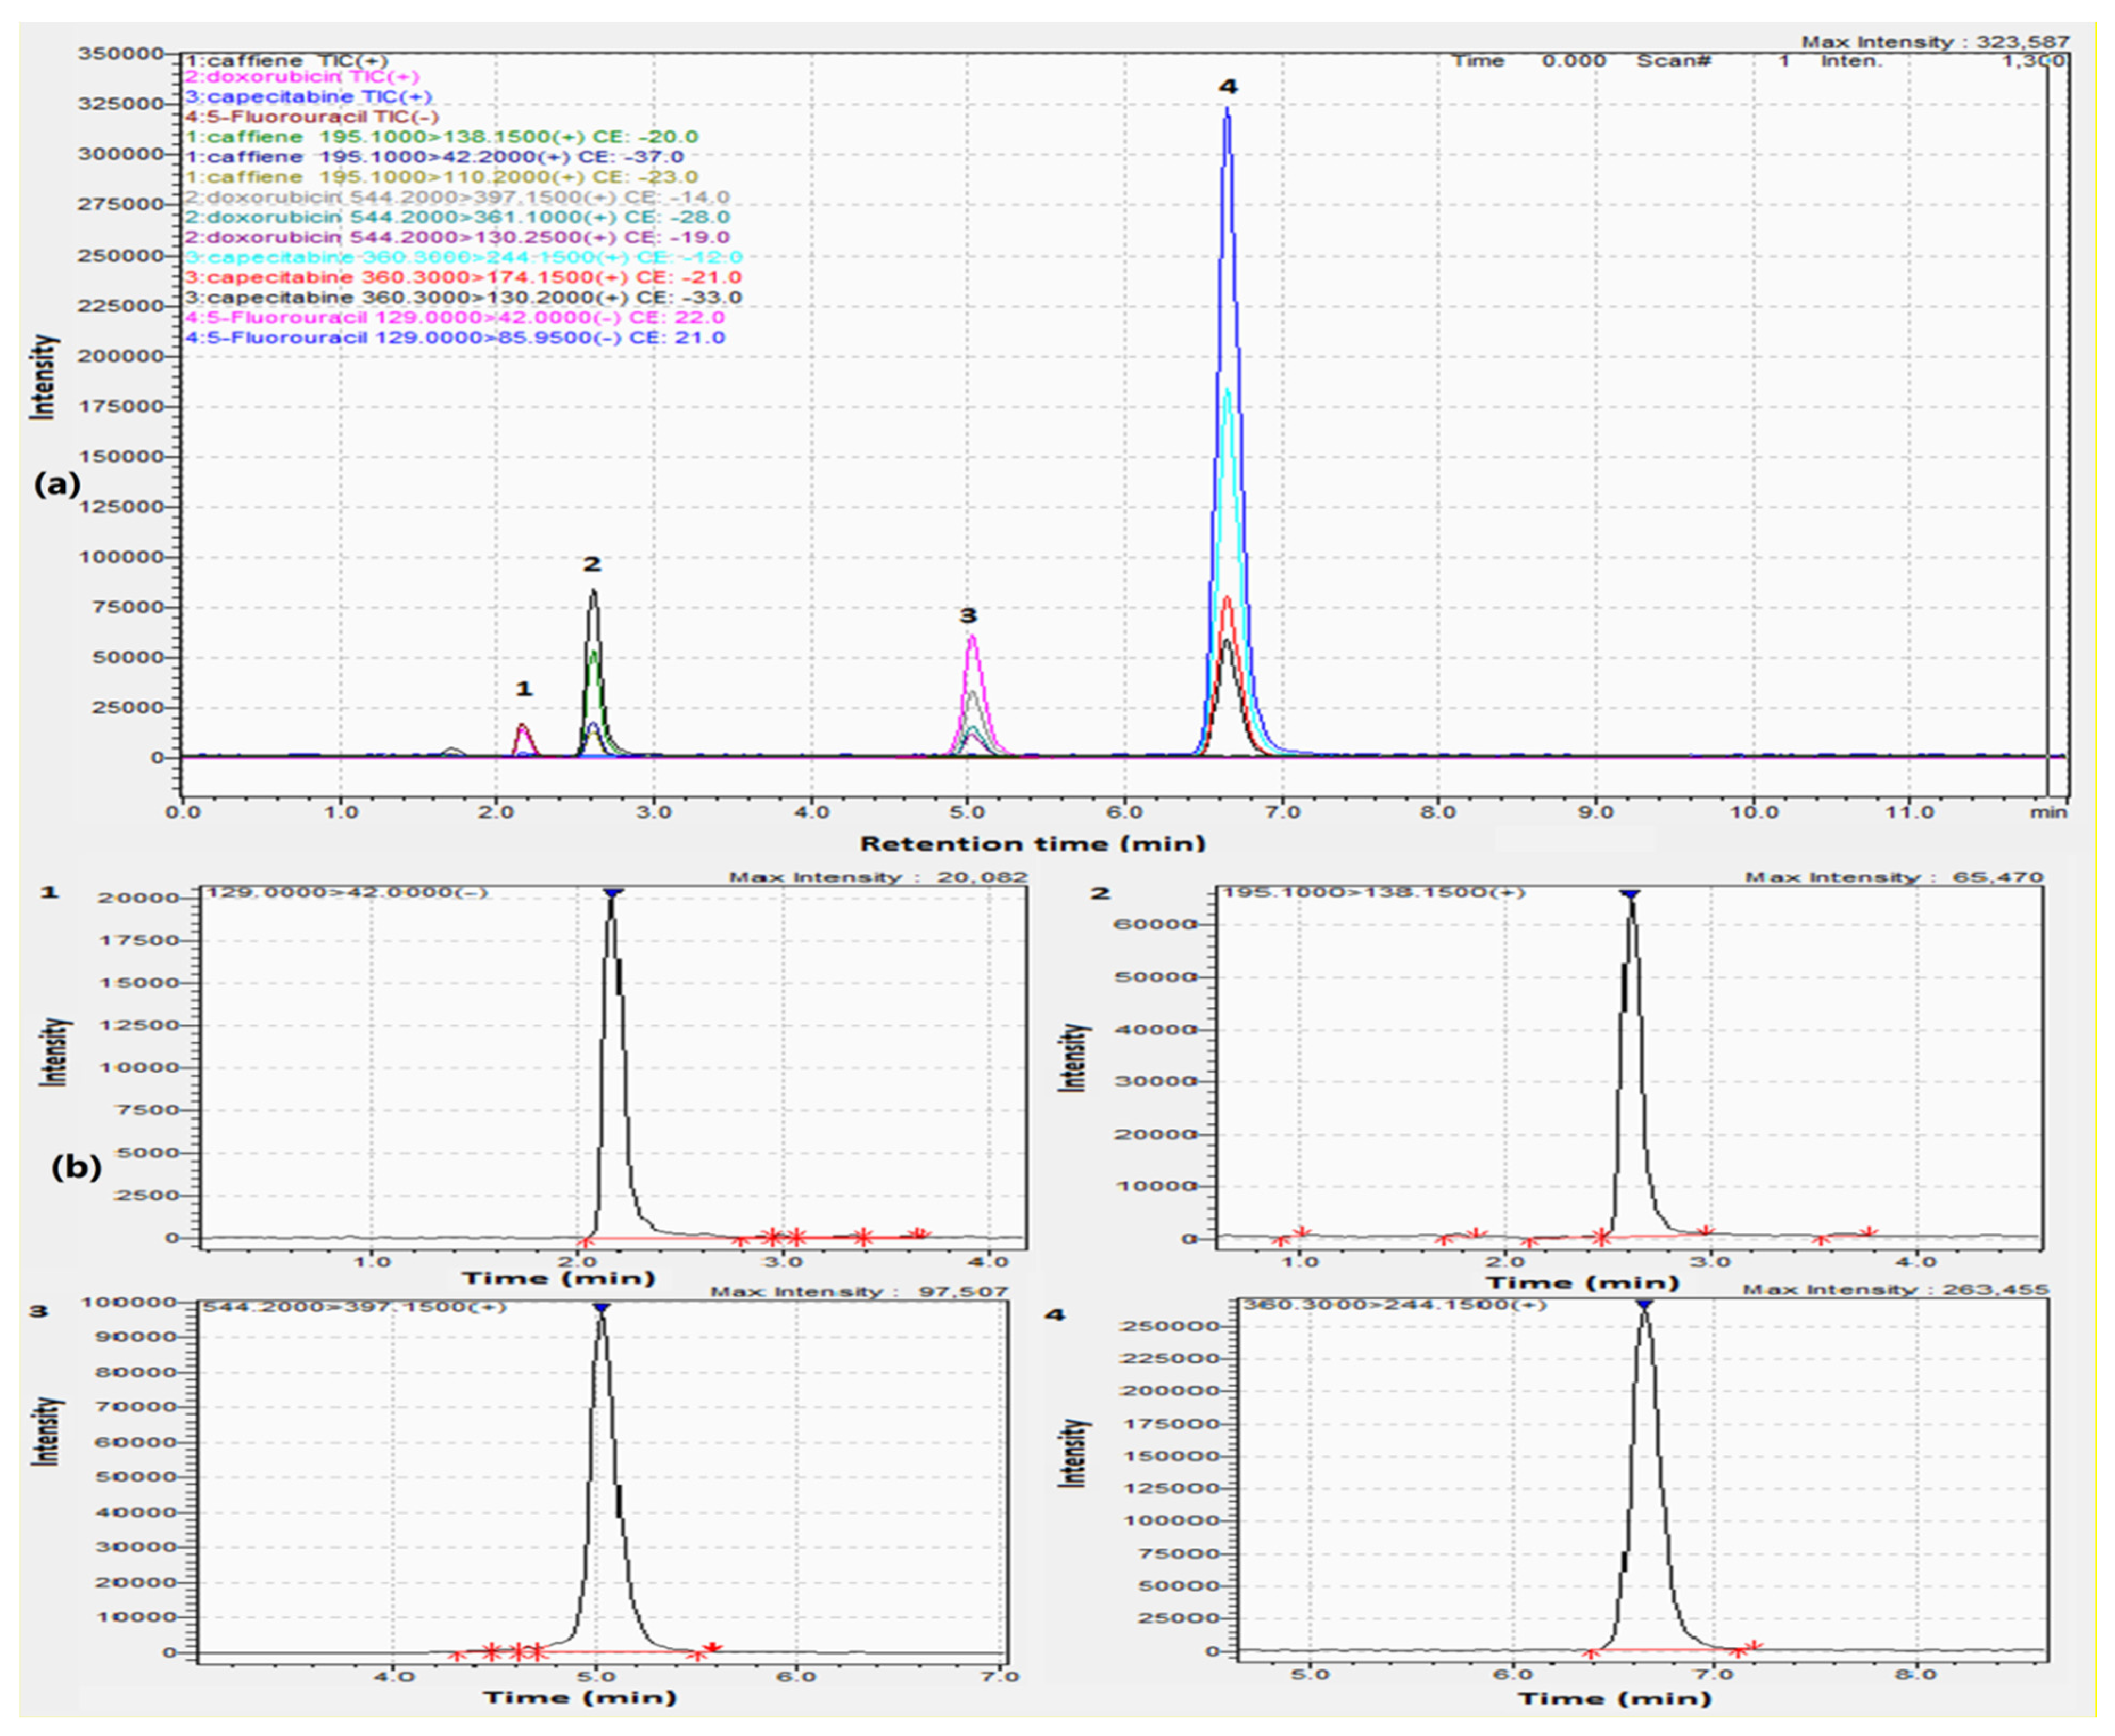Click the blue apex marker on the 195.1000>138.1500 peak
Image resolution: width=2115 pixels, height=1736 pixels.
coord(1631,893)
